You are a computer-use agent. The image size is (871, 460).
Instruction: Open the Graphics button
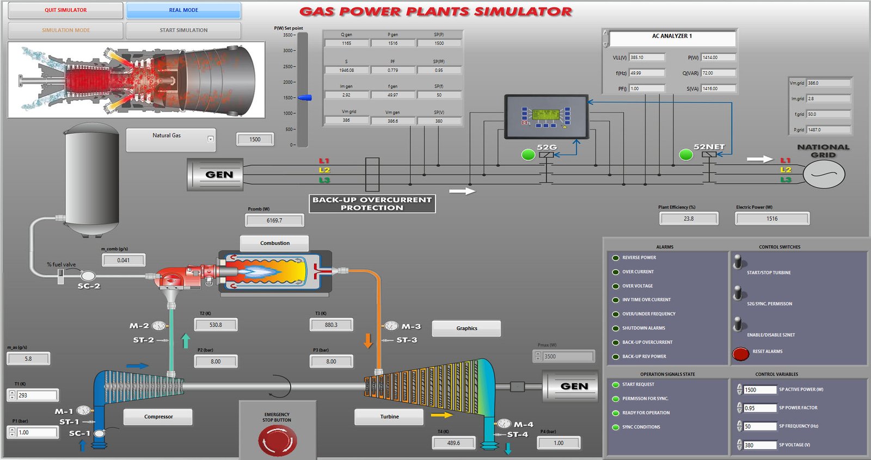(x=467, y=328)
